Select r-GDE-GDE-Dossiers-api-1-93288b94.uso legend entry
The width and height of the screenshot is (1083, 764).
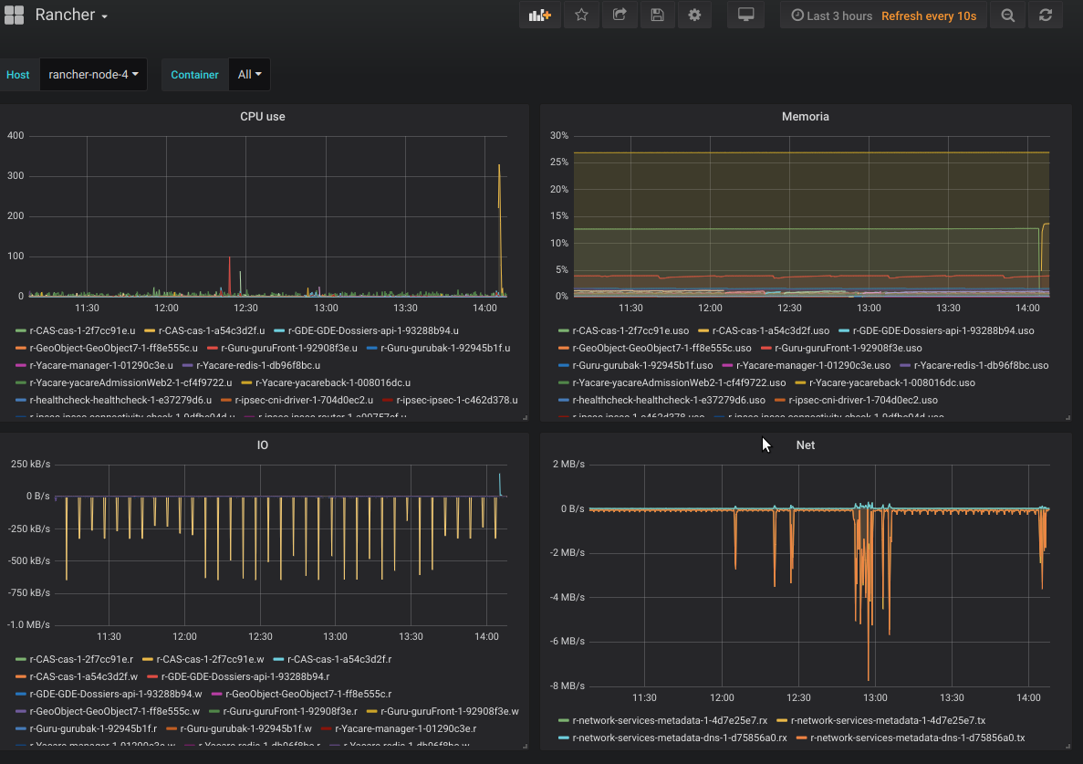tap(943, 330)
